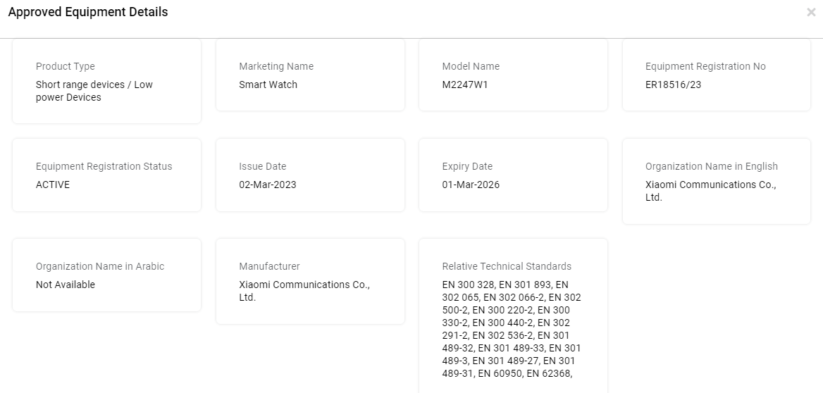Select the EN standards list text
The width and height of the screenshot is (823, 393).
(x=512, y=329)
